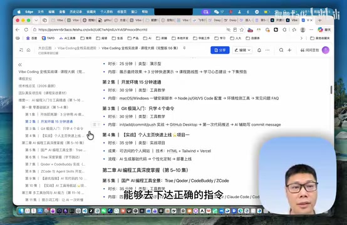The width and height of the screenshot is (347, 225).
Task: Open the AI工具集 bookmark
Action: pyautogui.click(x=68, y=38)
